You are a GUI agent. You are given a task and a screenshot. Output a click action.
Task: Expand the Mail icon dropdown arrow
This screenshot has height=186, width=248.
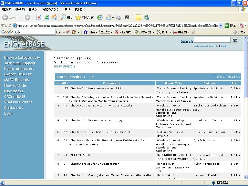(114, 17)
